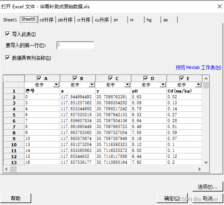Click the 选项(P)... button
224x205 pixels.
[x=207, y=187]
